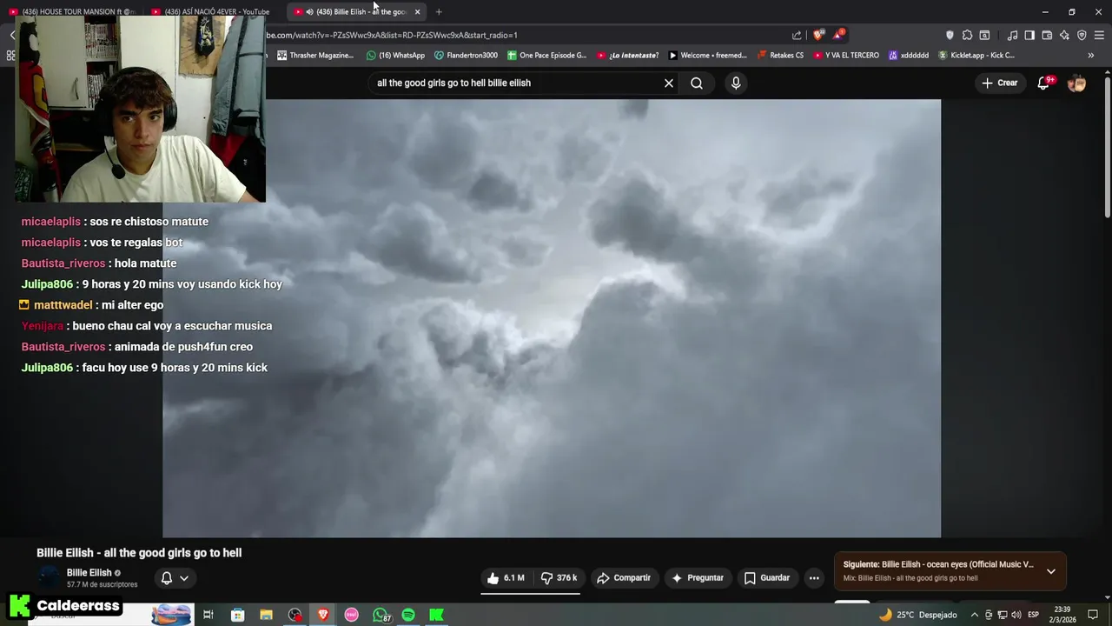The height and width of the screenshot is (626, 1112).
Task: Open the Welcome • freemed... bookmark
Action: click(707, 56)
